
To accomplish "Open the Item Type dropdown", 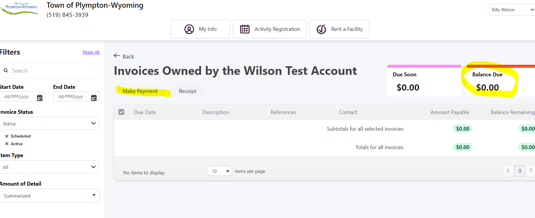I will click(x=49, y=167).
